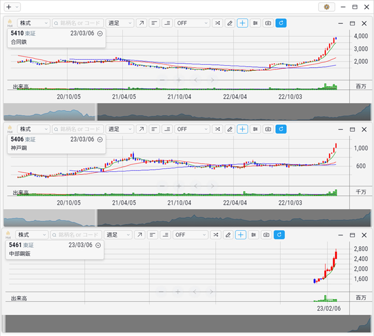Click the plus add button at top left
This screenshot has height=336, width=374.
(8, 7)
